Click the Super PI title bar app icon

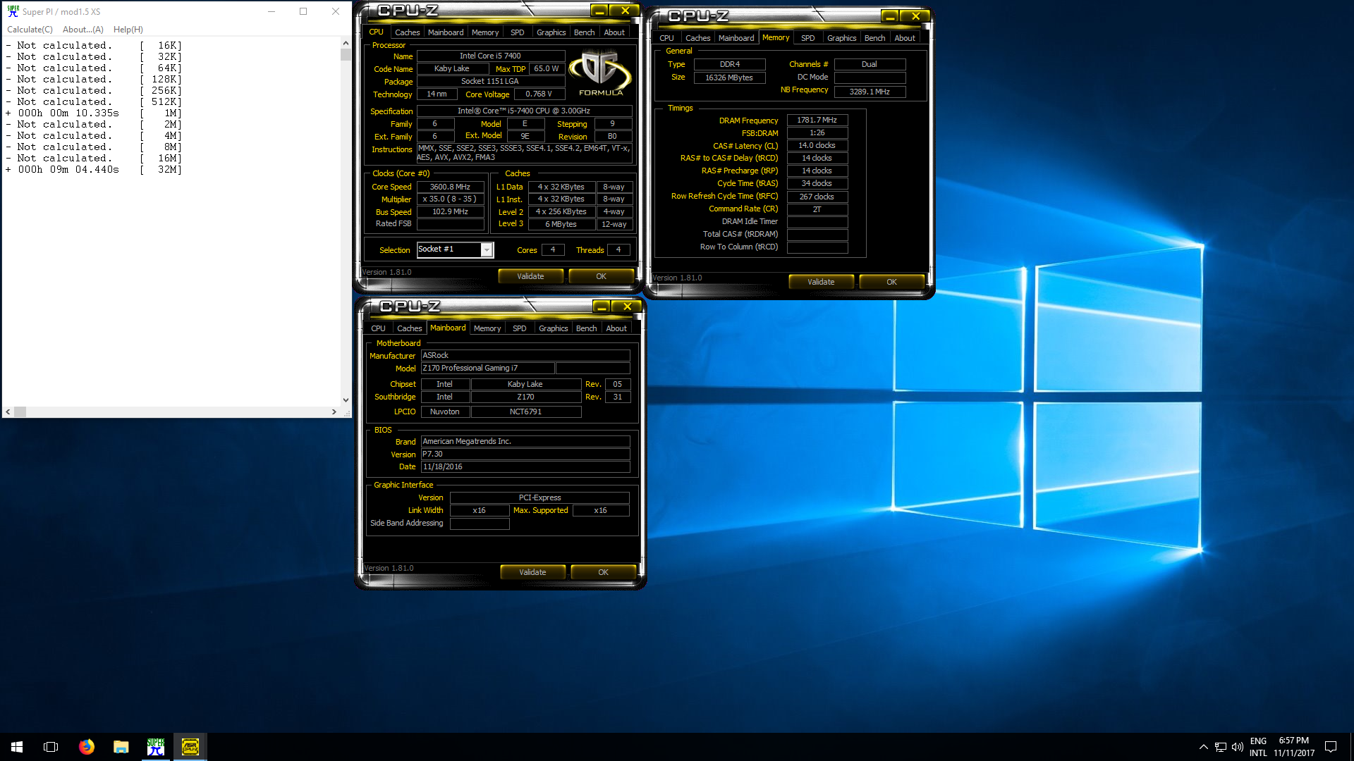click(x=13, y=11)
